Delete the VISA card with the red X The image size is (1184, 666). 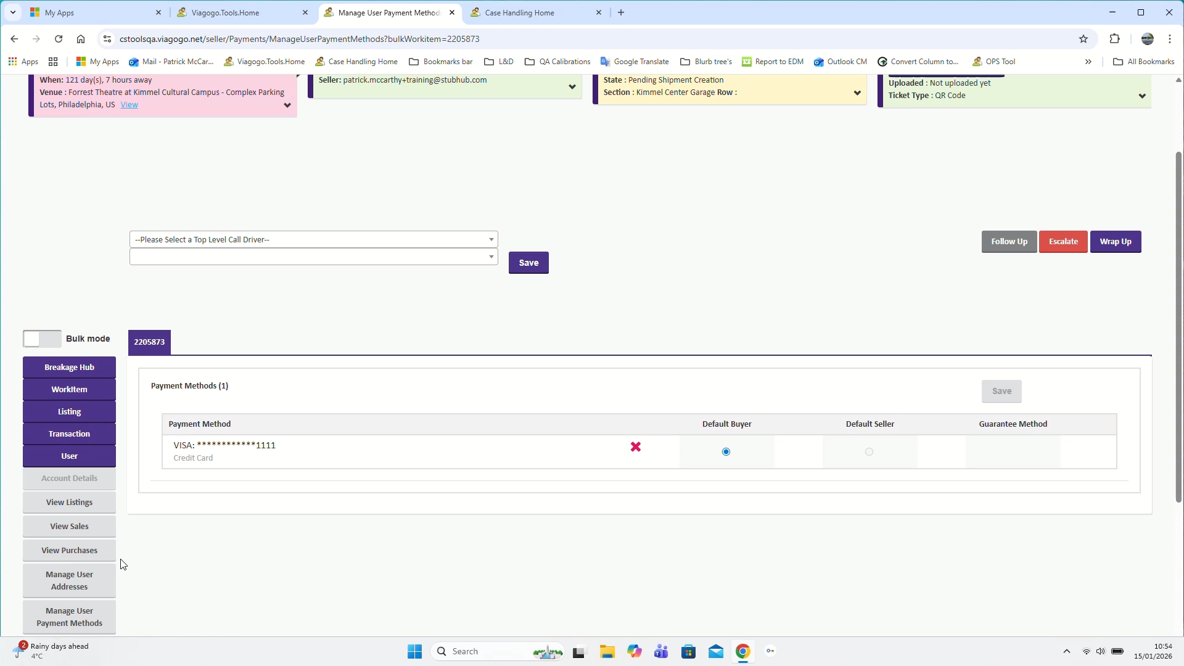click(x=636, y=447)
